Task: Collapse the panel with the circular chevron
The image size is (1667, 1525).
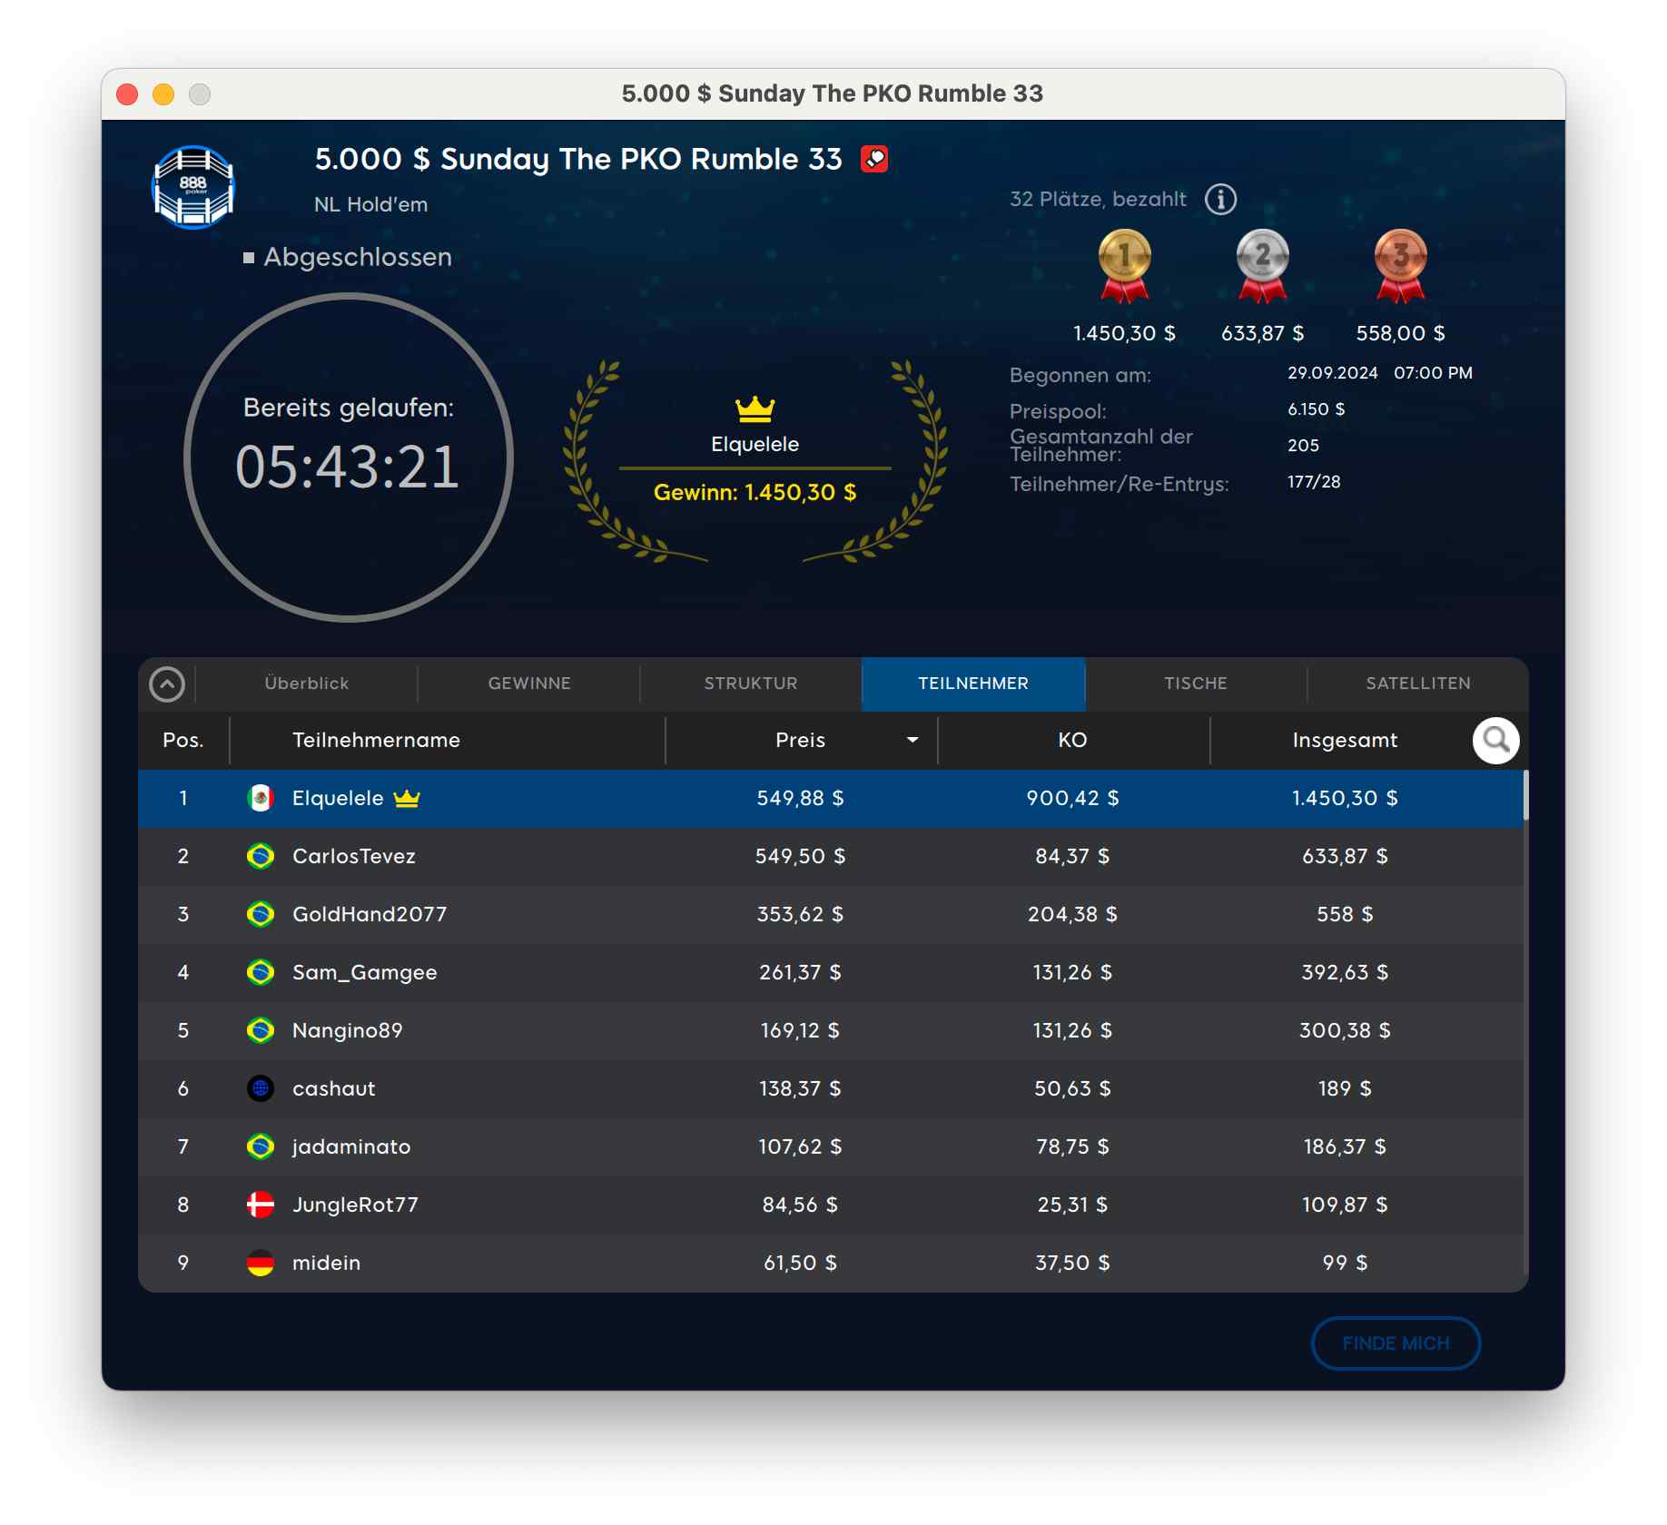Action: point(167,684)
